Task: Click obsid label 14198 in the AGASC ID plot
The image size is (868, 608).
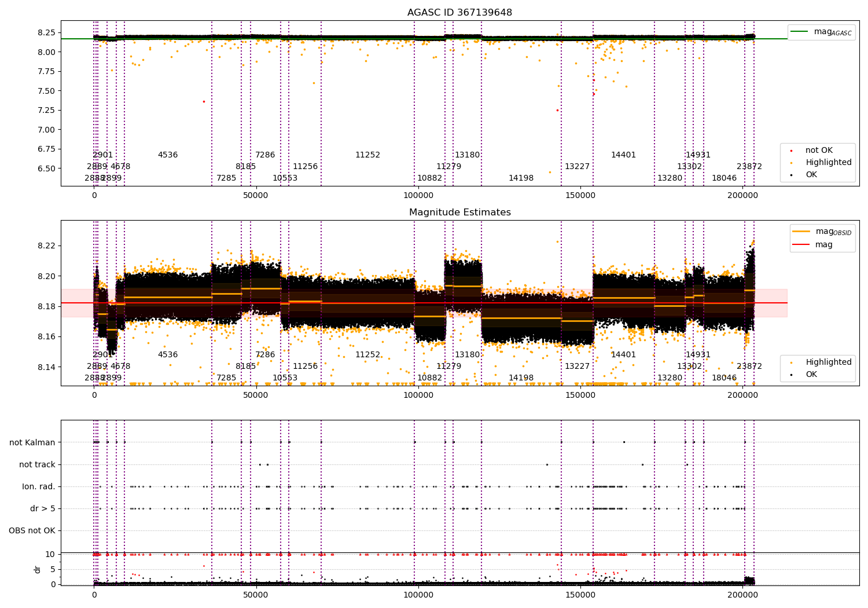Action: (521, 178)
